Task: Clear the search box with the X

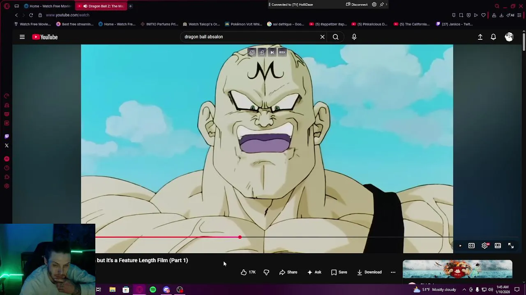Action: point(323,37)
